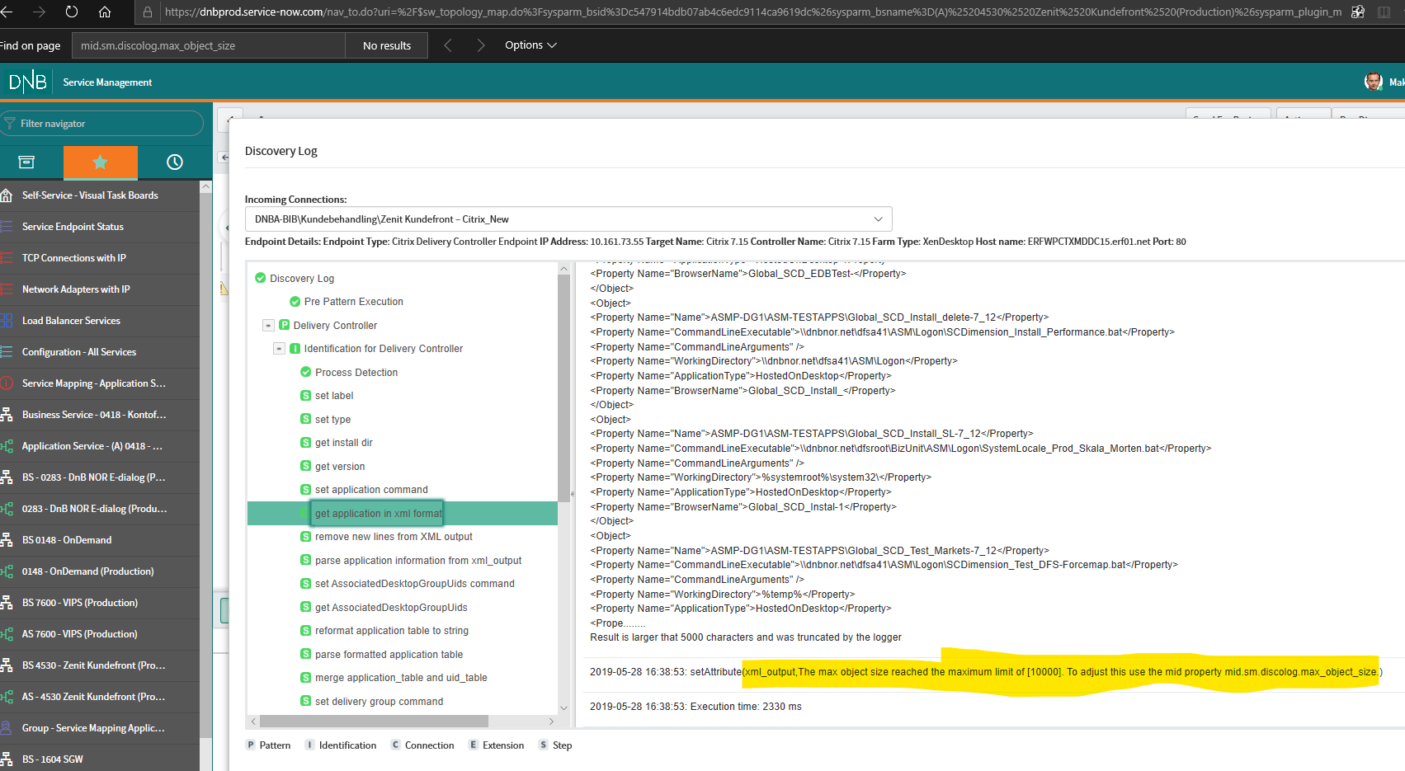Open BS 4530 - Zenit Kundefront item
Viewport: 1405px width, 771px height.
pyautogui.click(x=93, y=665)
